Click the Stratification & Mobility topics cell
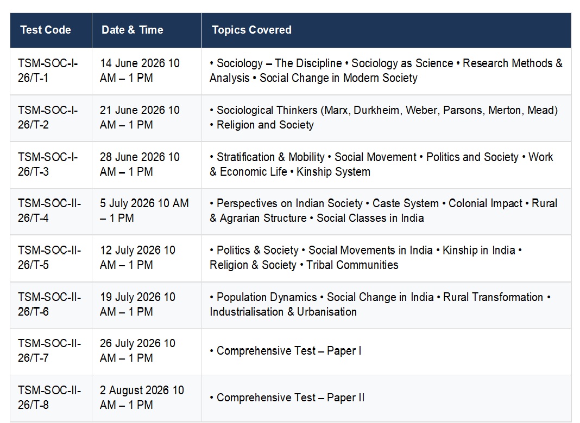 (x=381, y=164)
